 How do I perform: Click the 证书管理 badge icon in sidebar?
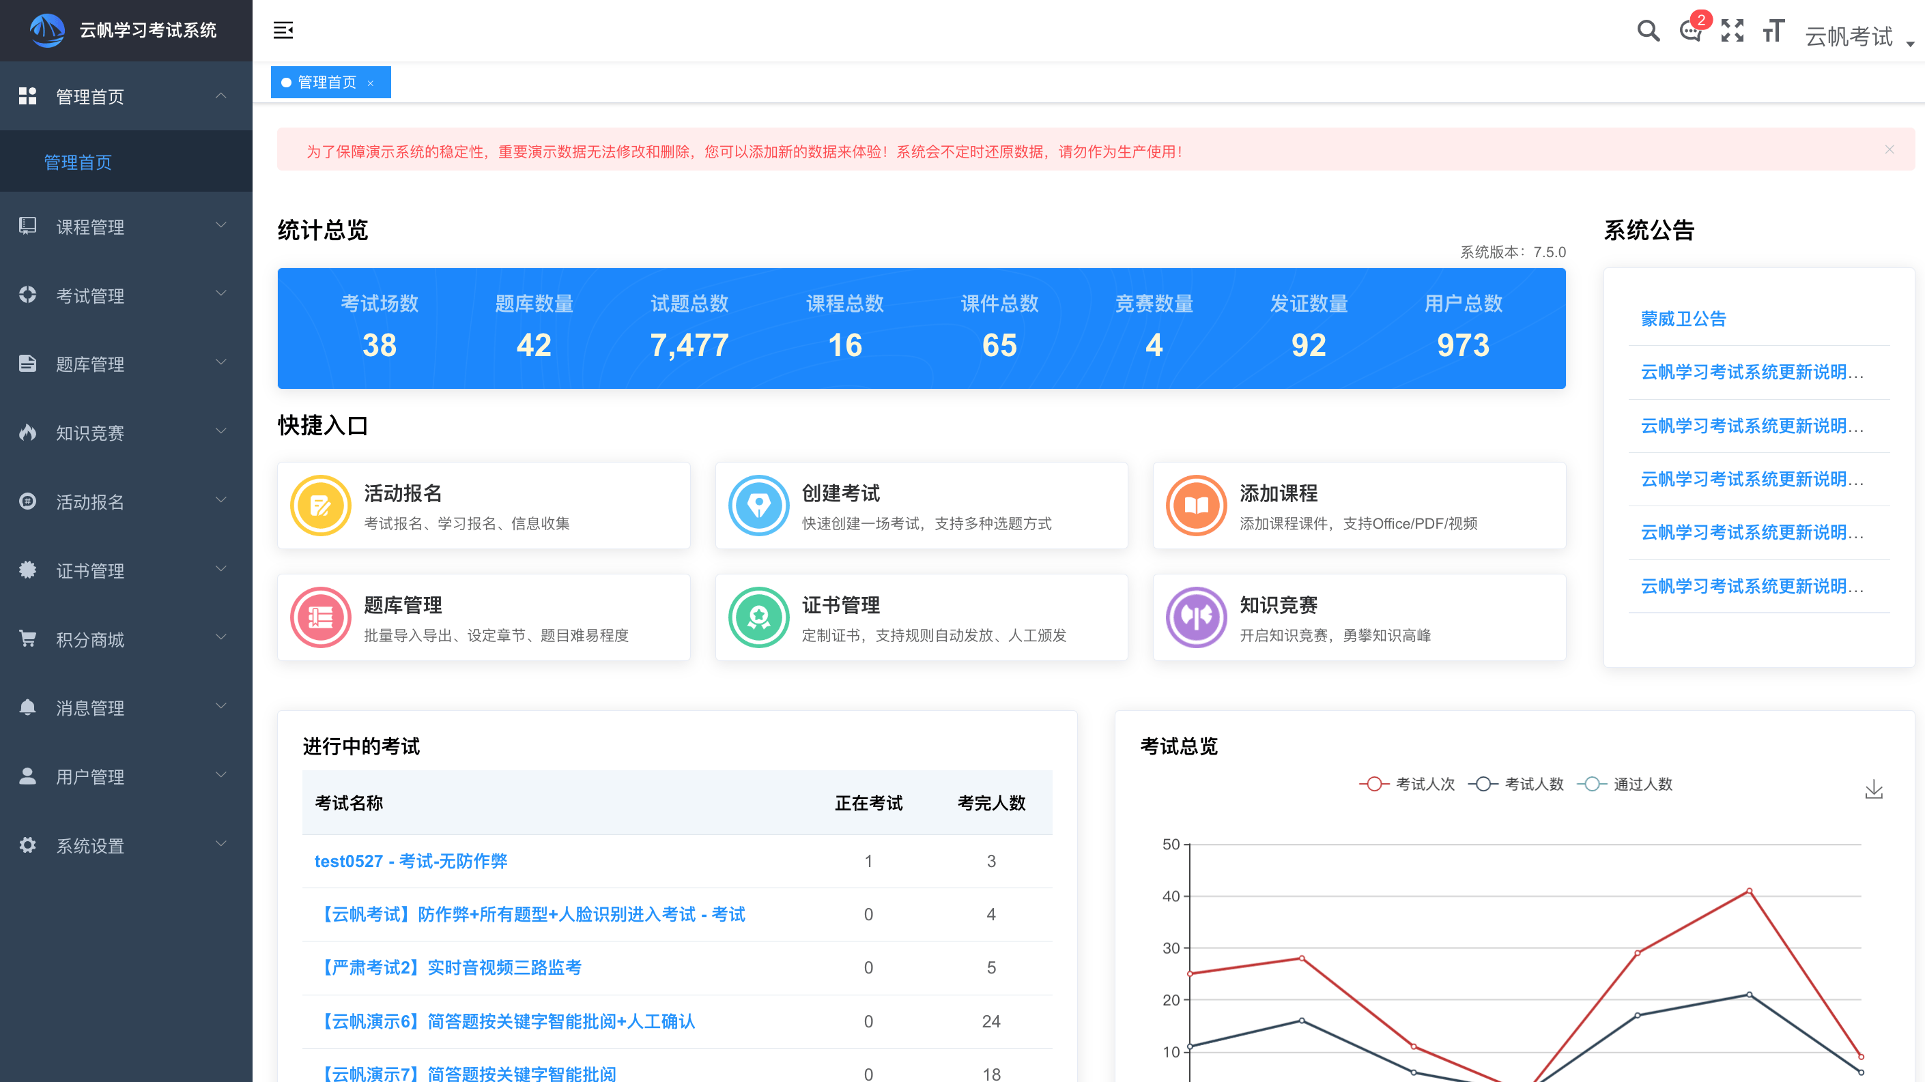coord(28,570)
